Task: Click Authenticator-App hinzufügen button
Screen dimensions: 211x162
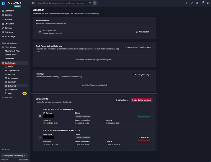Action: [138, 47]
